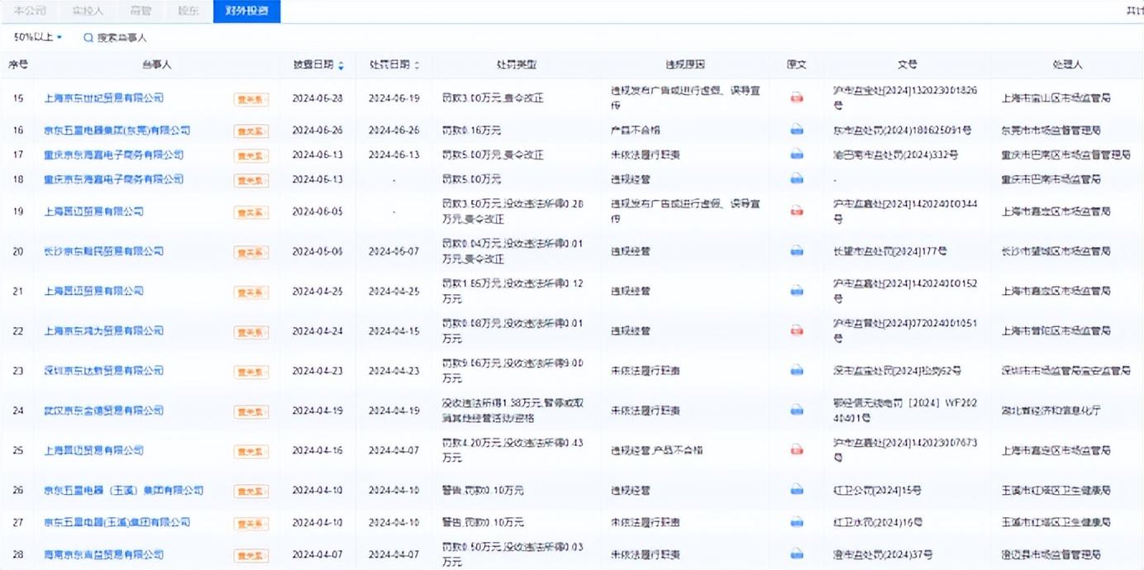Open the original document icon in row 20

click(796, 251)
